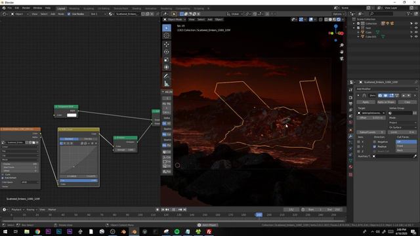This screenshot has width=420, height=236.
Task: Toggle the camera view icon in viewport
Action: tap(341, 58)
